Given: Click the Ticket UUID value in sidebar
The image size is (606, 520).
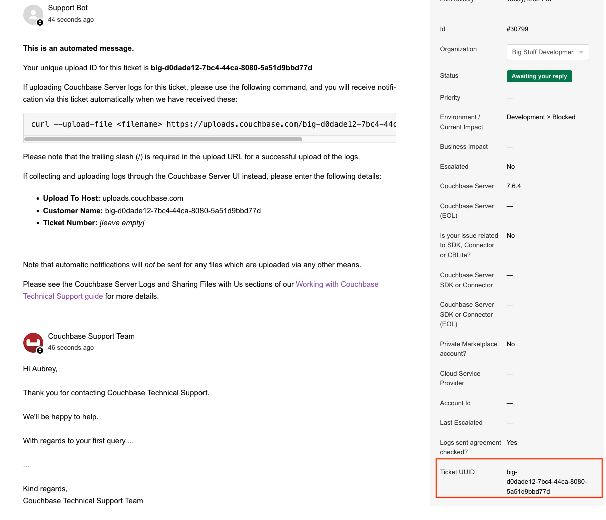Looking at the screenshot, I should [x=547, y=482].
